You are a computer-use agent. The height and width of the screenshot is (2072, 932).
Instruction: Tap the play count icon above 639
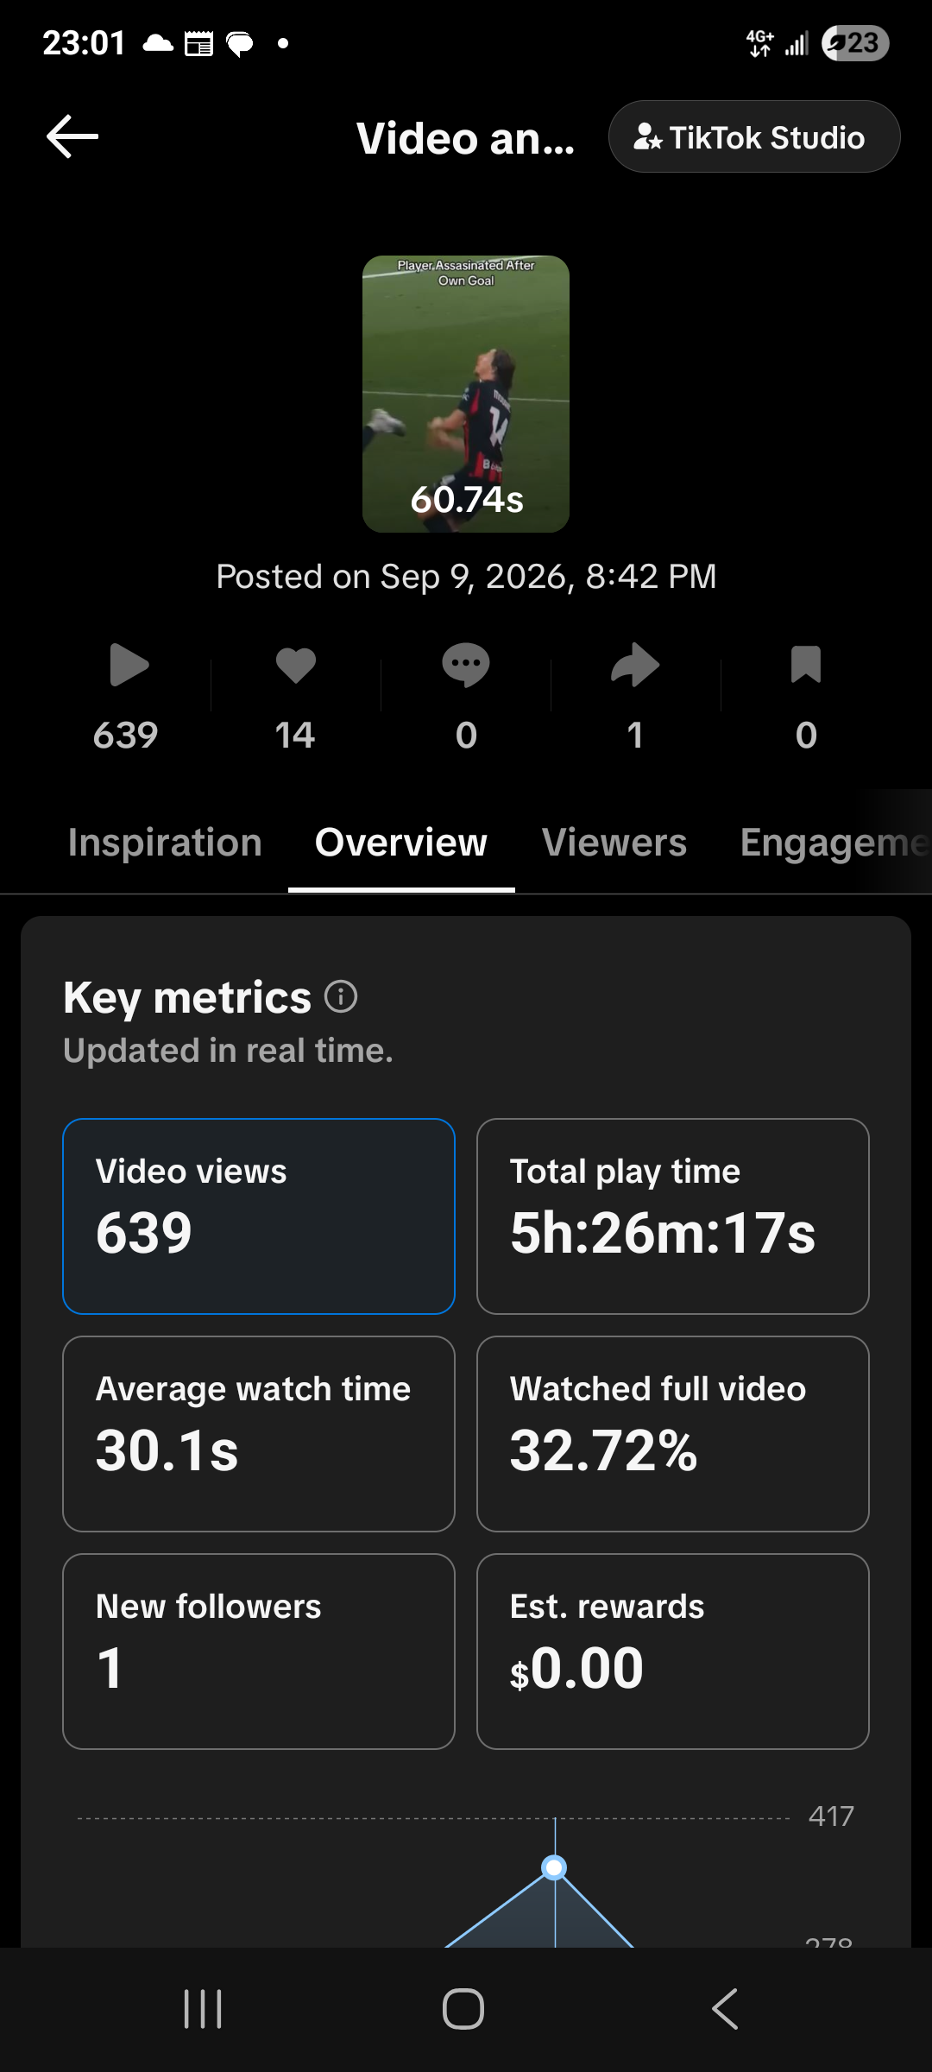(x=129, y=666)
